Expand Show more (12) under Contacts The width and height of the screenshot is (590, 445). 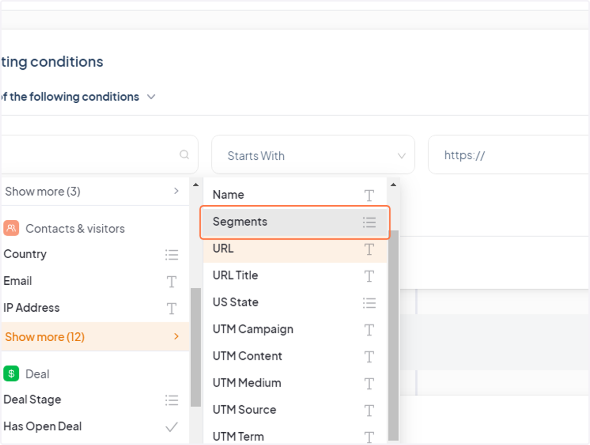(x=95, y=337)
